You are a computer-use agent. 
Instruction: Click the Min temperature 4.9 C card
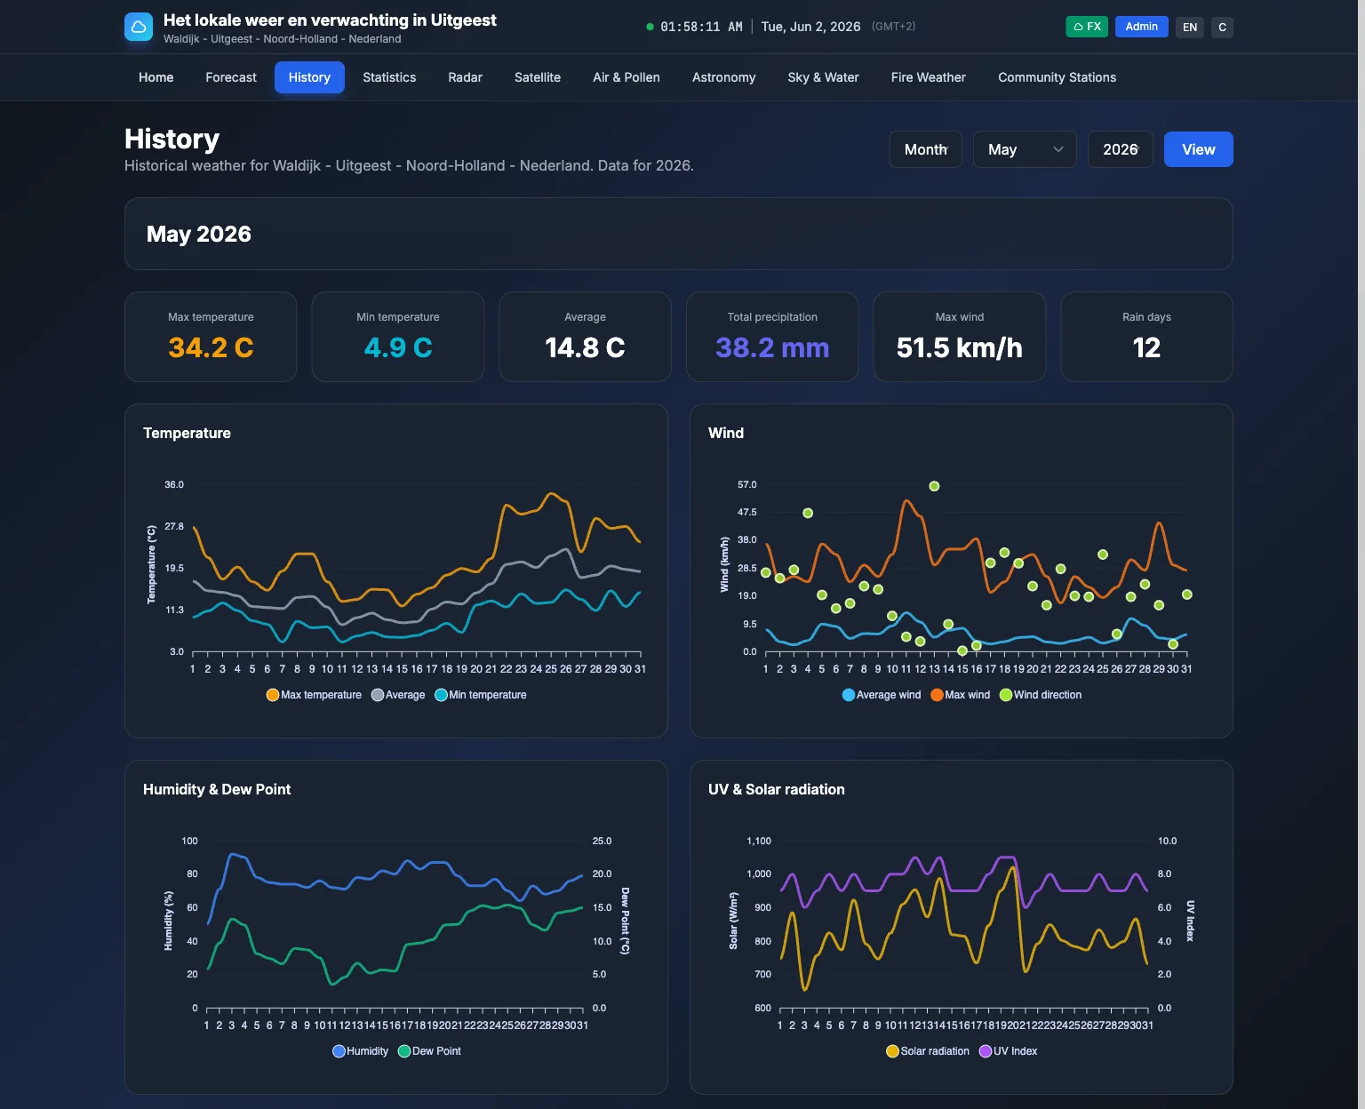398,337
